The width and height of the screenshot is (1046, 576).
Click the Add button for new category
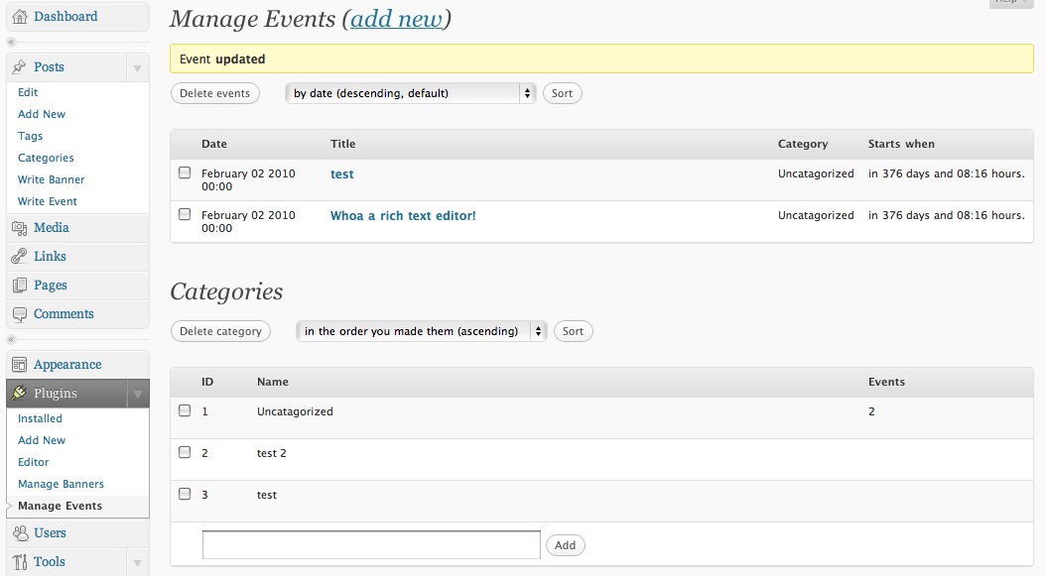(x=565, y=545)
